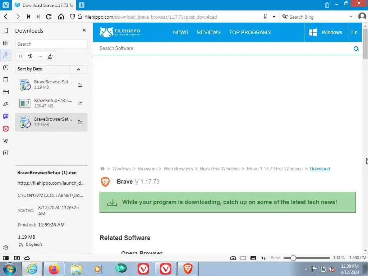Open the Downloads panel icon
The height and width of the screenshot is (276, 368).
[6, 55]
